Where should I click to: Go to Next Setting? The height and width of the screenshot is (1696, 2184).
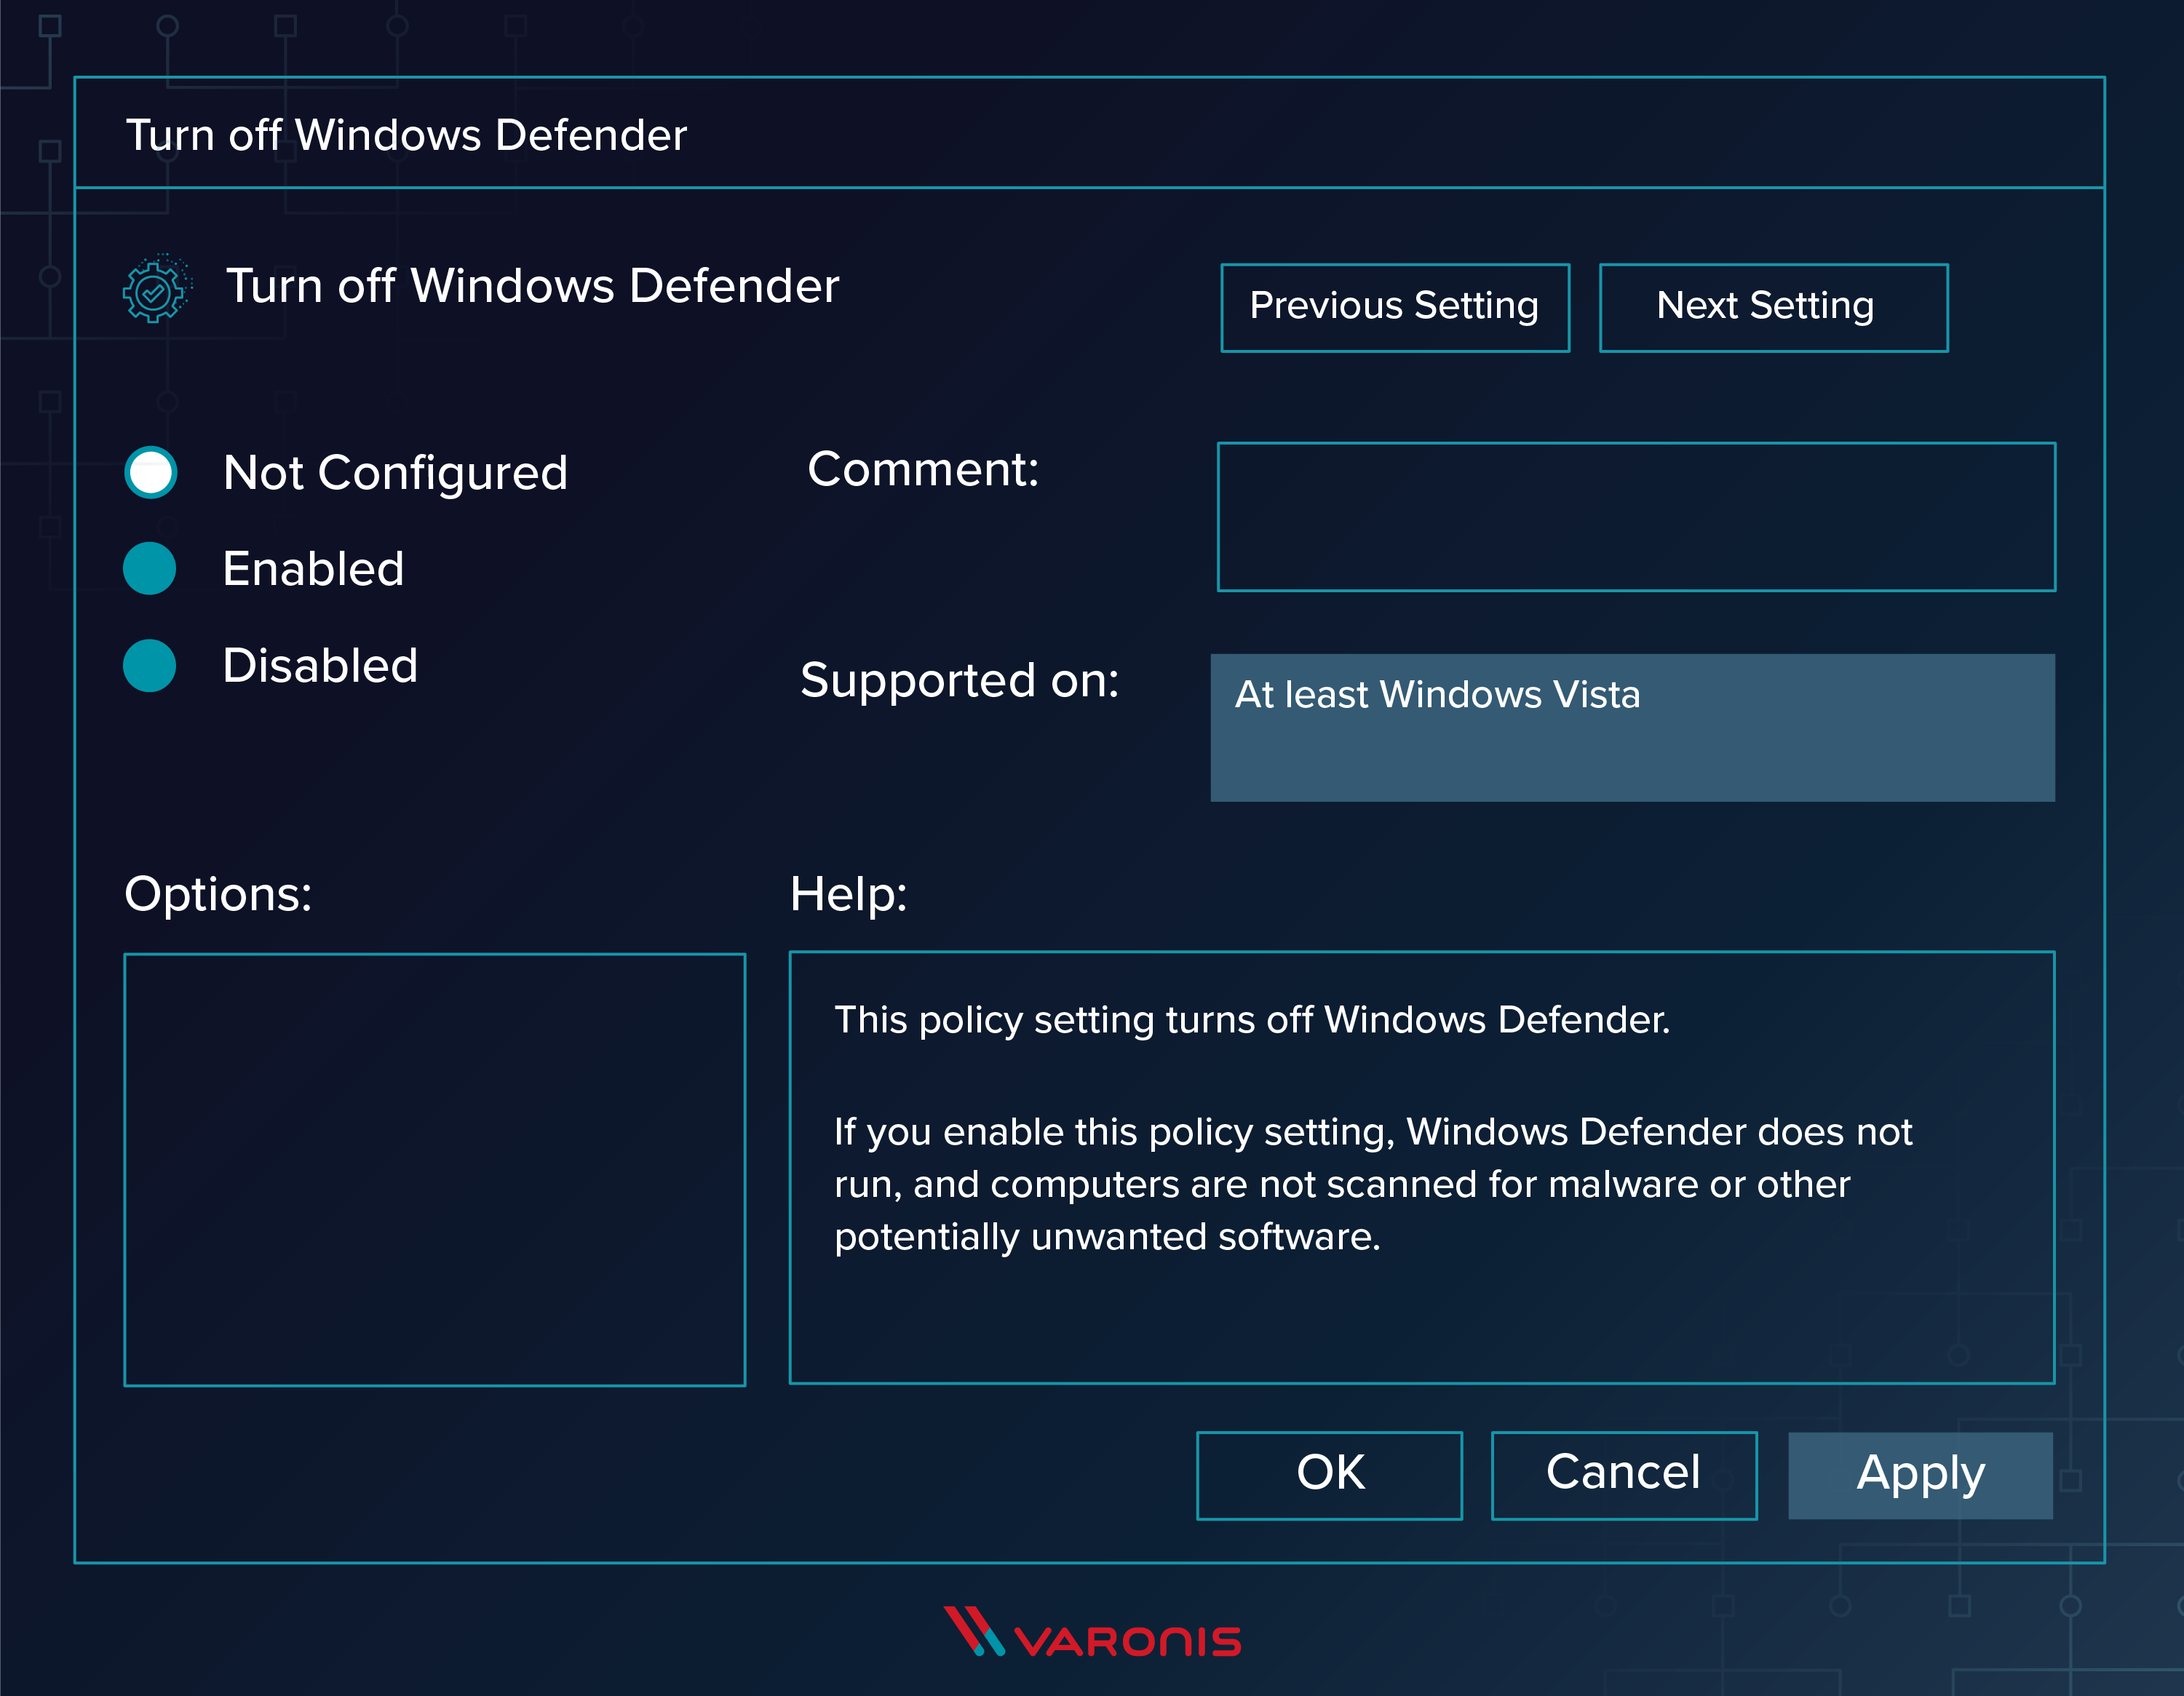1773,308
